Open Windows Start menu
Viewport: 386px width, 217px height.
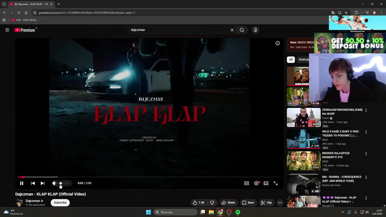point(148,212)
